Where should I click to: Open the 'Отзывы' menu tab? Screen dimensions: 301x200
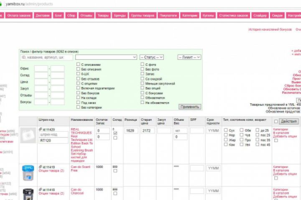pos(86,15)
